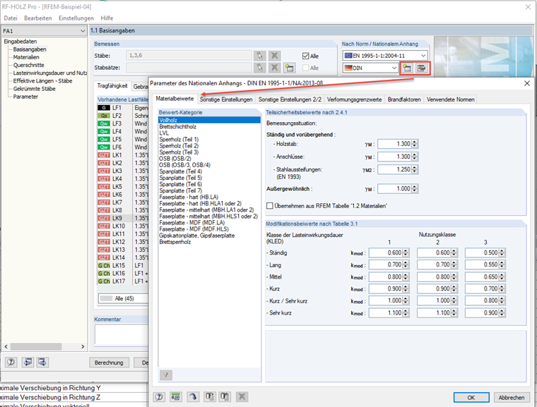Go to previous table using arrow icon
The image size is (537, 407).
coord(27,363)
